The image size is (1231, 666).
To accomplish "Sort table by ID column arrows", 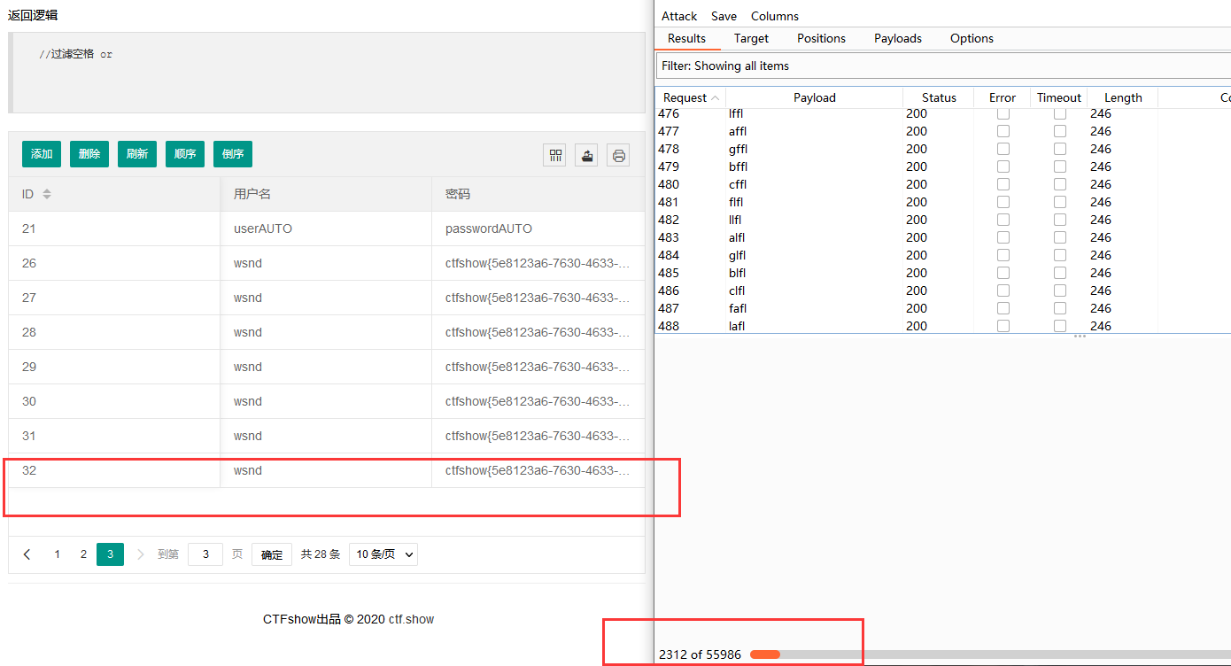I will pyautogui.click(x=47, y=194).
